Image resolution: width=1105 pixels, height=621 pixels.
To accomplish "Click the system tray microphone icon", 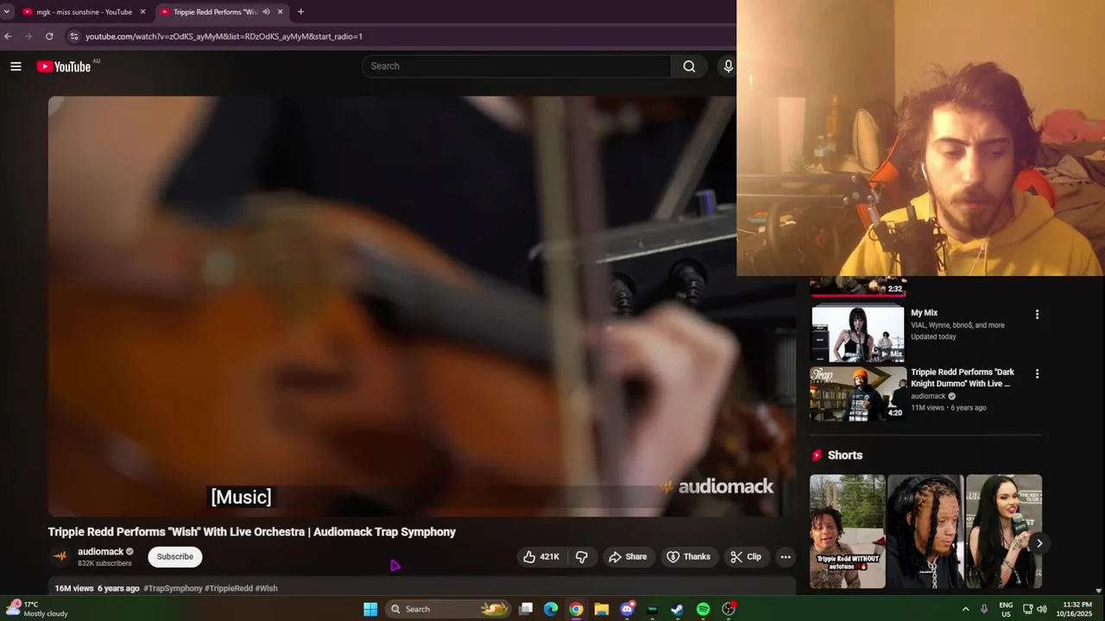I will [984, 609].
